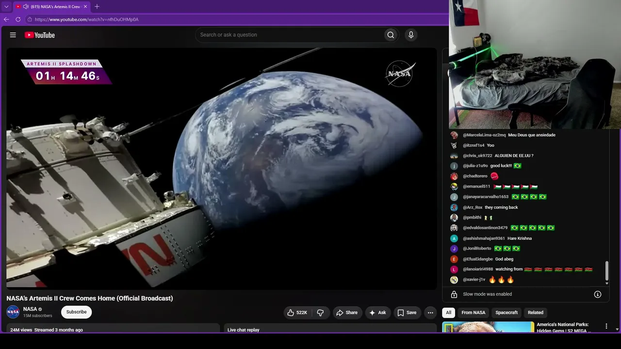Click @ashishmahajan9361's avatar in chat
The image size is (621, 349).
454,238
